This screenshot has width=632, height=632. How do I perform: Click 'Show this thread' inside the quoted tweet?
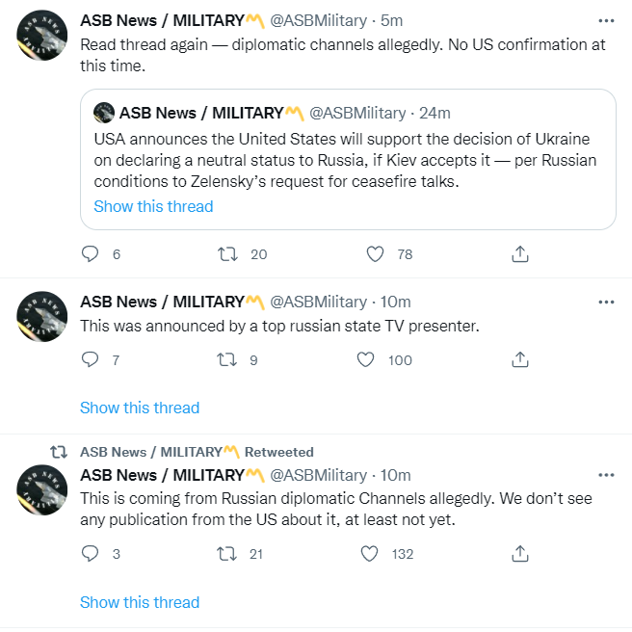[x=153, y=206]
